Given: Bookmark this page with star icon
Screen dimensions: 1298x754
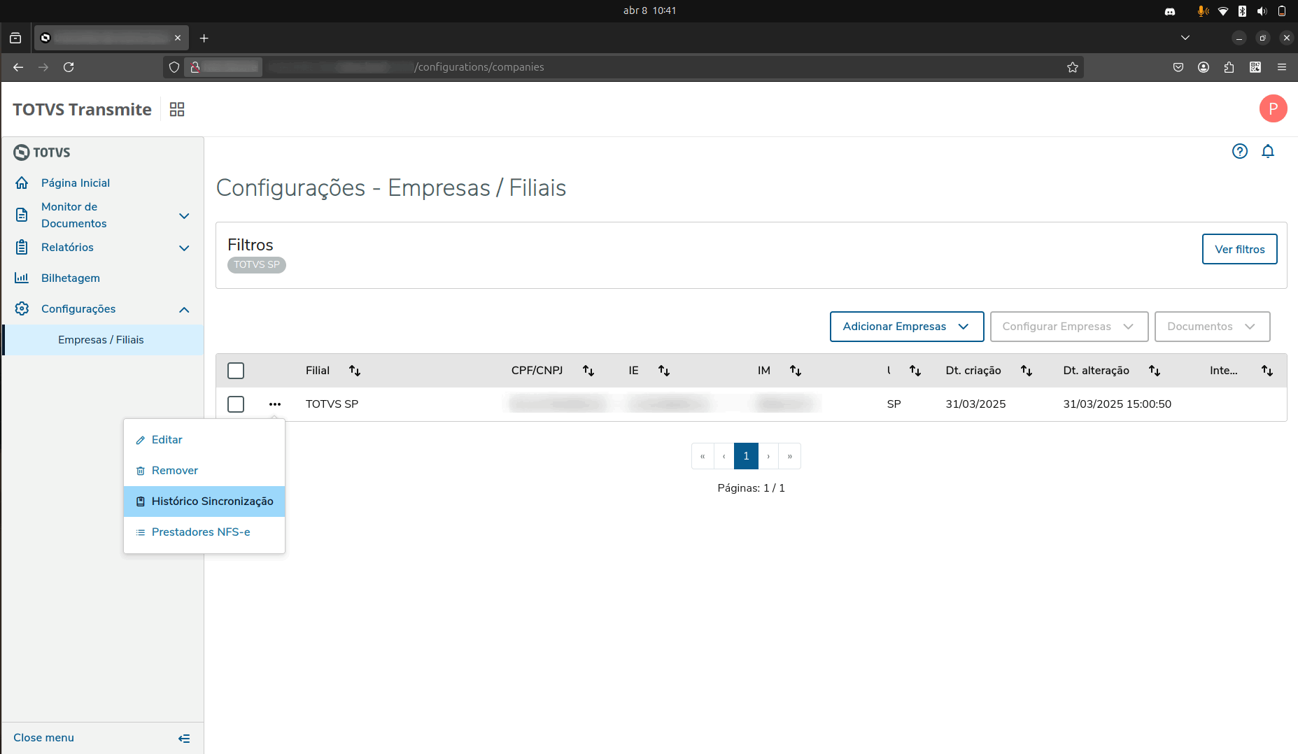Looking at the screenshot, I should pyautogui.click(x=1073, y=67).
